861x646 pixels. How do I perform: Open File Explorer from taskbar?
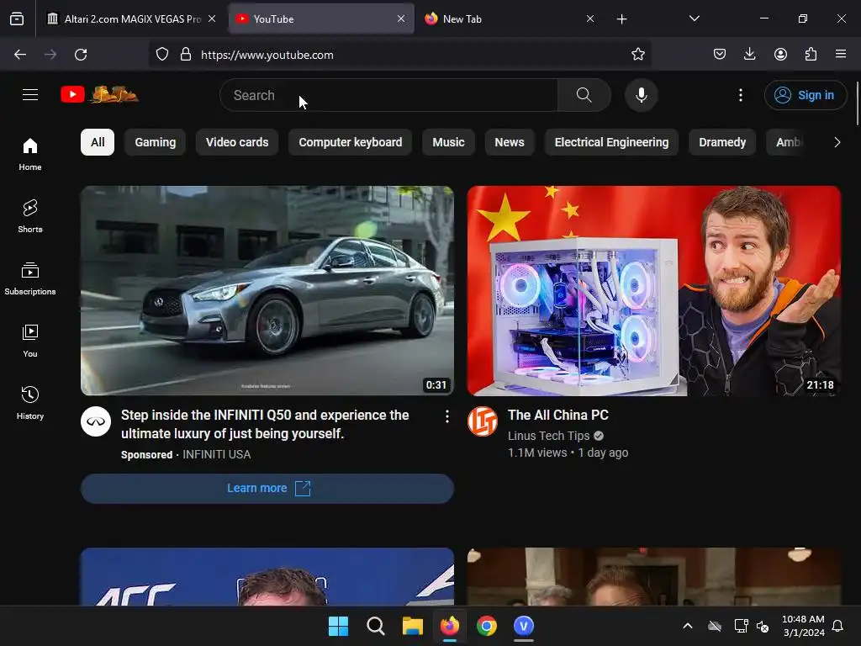(x=412, y=626)
